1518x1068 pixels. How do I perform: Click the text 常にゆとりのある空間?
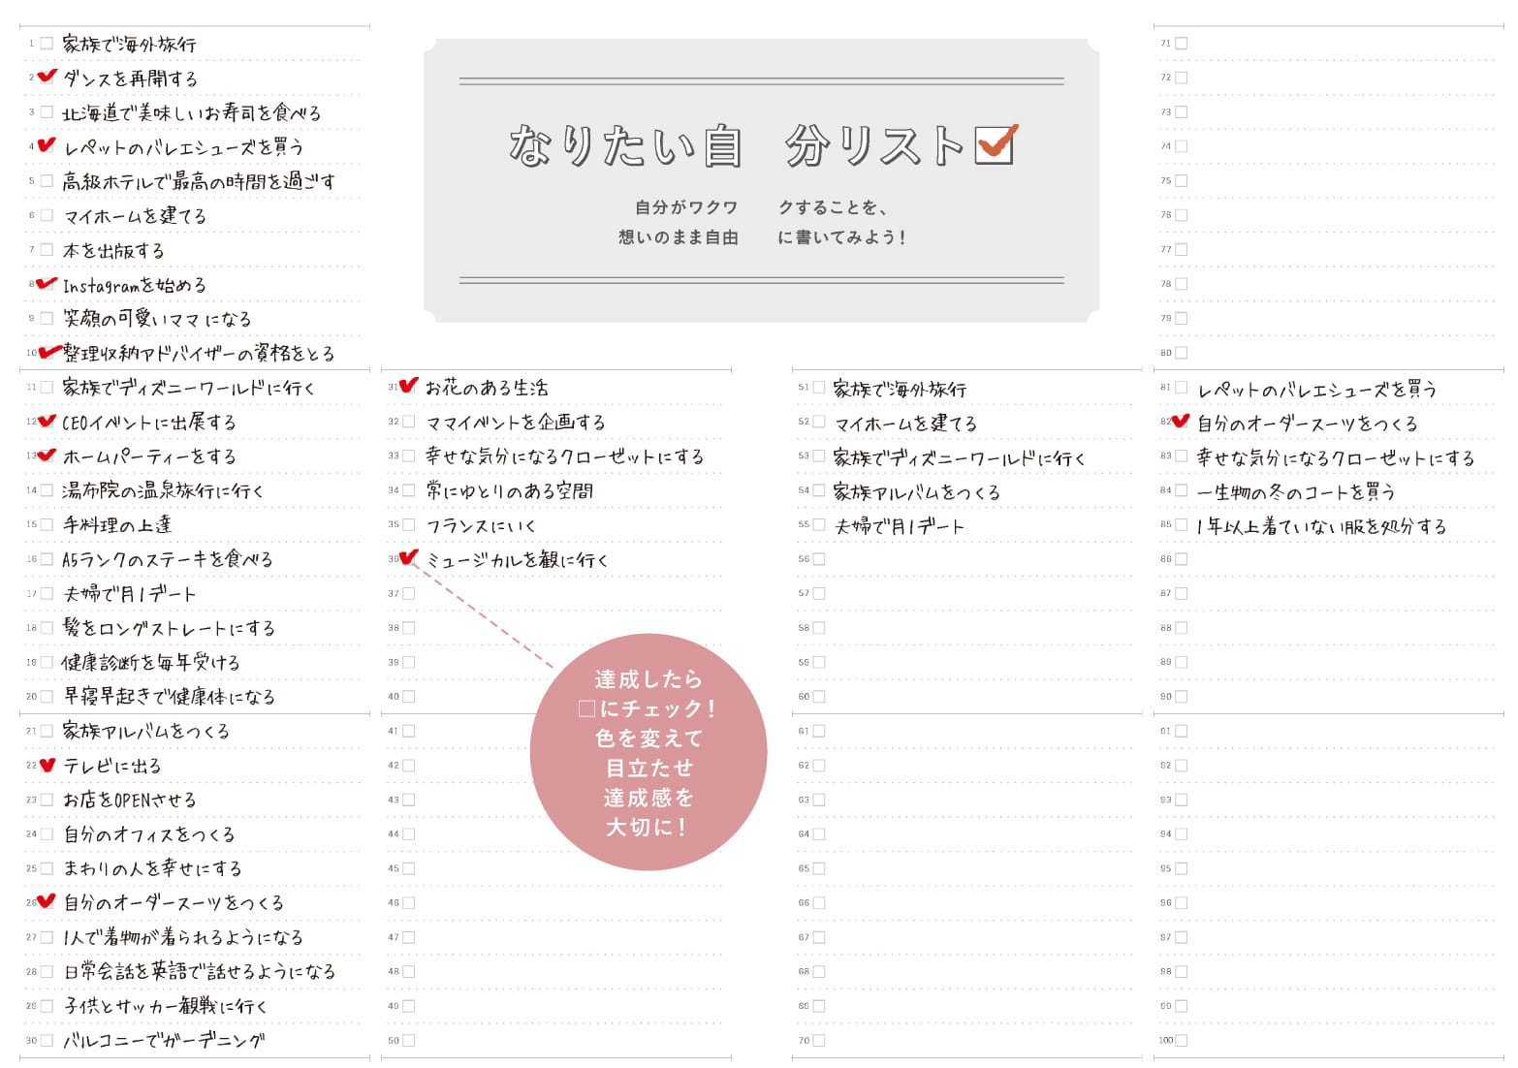pyautogui.click(x=510, y=491)
